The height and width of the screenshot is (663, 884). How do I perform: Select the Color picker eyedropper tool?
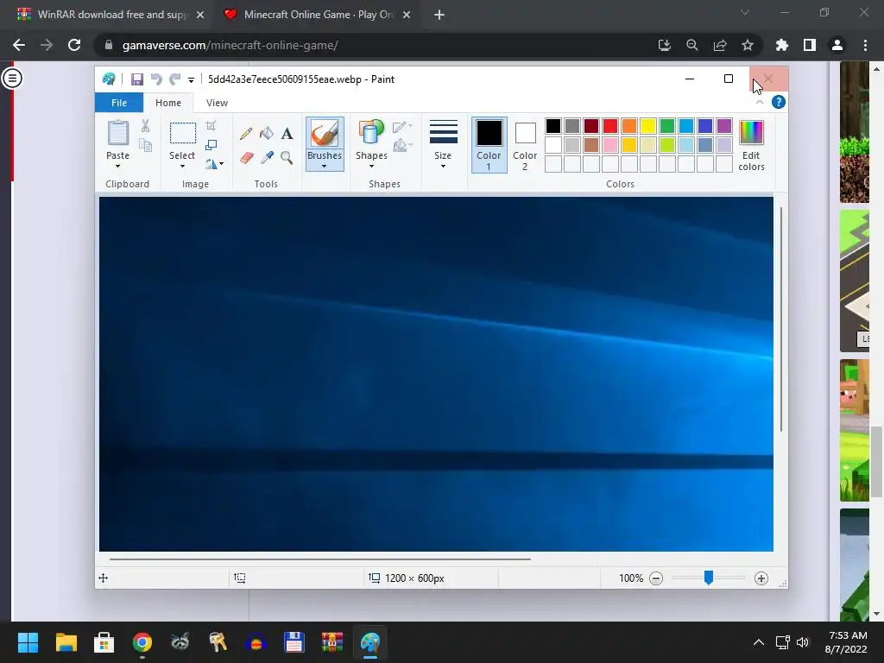[267, 157]
